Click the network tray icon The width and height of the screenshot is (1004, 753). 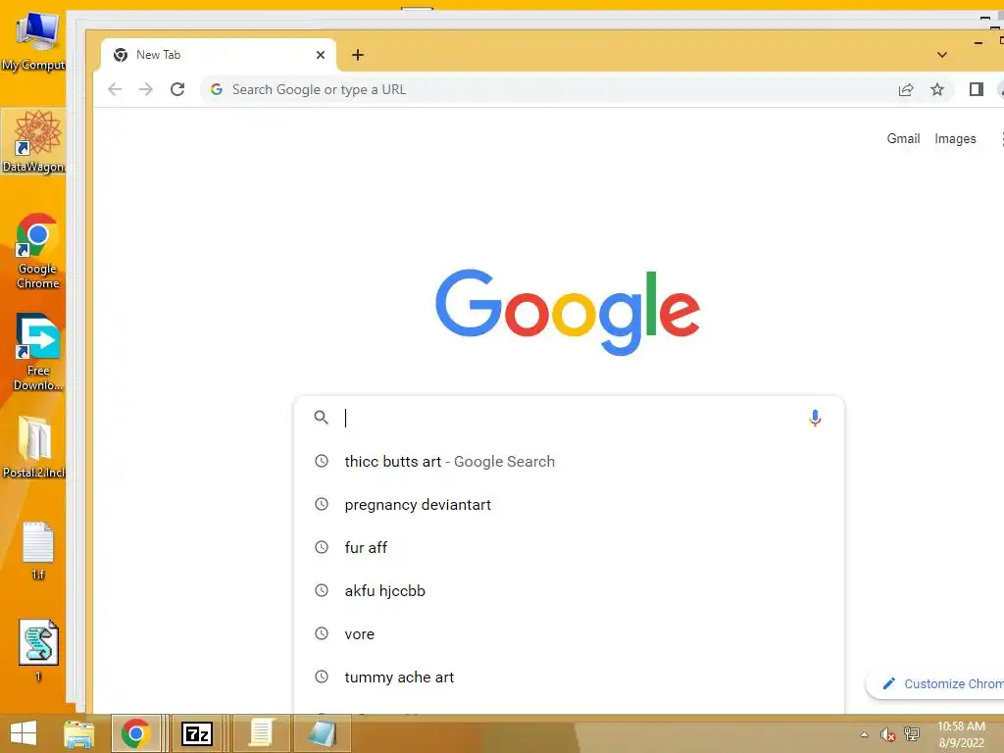(x=911, y=734)
